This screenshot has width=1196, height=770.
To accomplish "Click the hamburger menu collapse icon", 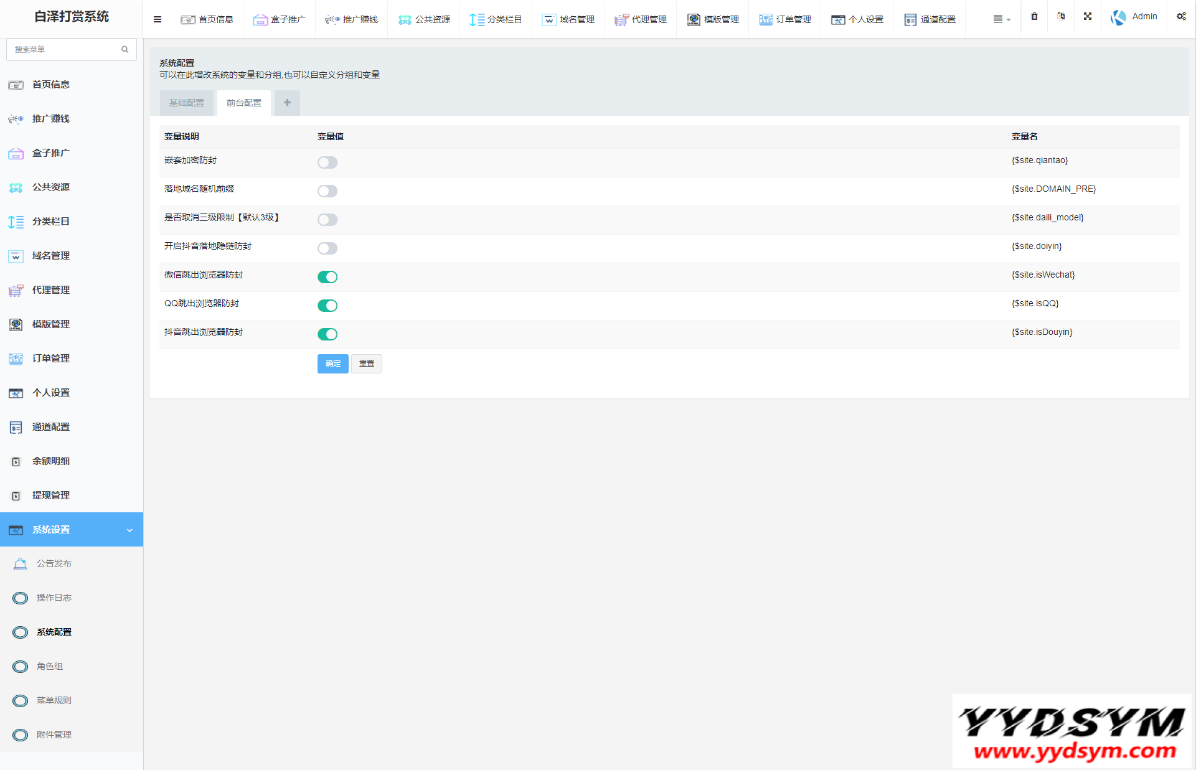I will (x=158, y=19).
